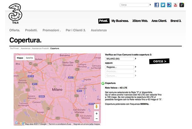Open the Foursquare checkmark icon

click(169, 5)
